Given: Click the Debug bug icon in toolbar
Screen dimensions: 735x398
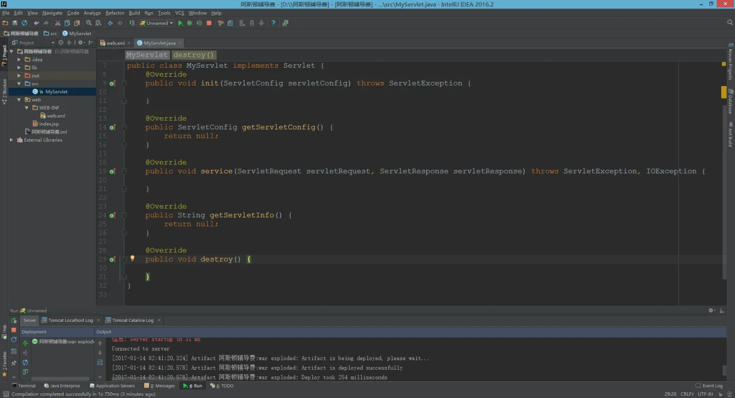Looking at the screenshot, I should (x=190, y=23).
